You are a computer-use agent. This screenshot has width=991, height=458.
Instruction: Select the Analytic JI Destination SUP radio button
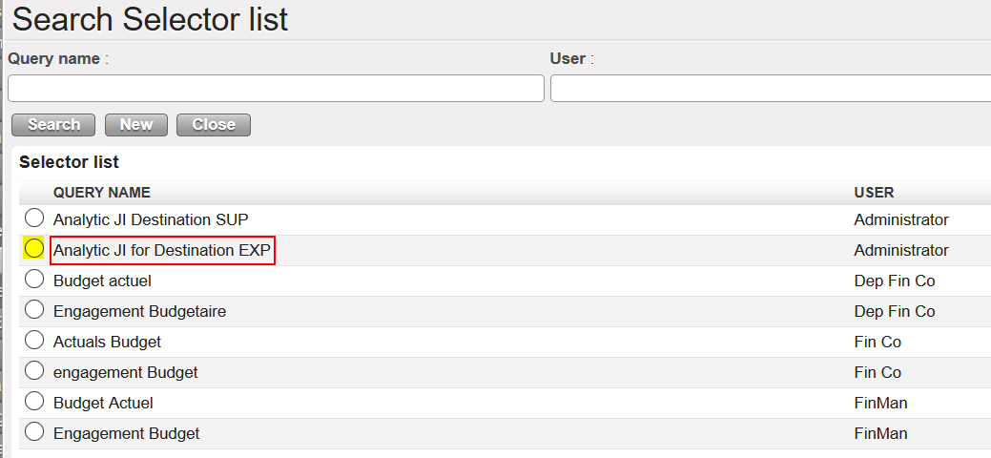pyautogui.click(x=34, y=219)
